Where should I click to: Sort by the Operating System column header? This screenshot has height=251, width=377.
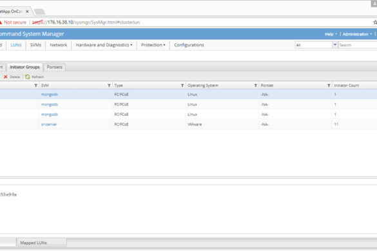[x=203, y=85]
